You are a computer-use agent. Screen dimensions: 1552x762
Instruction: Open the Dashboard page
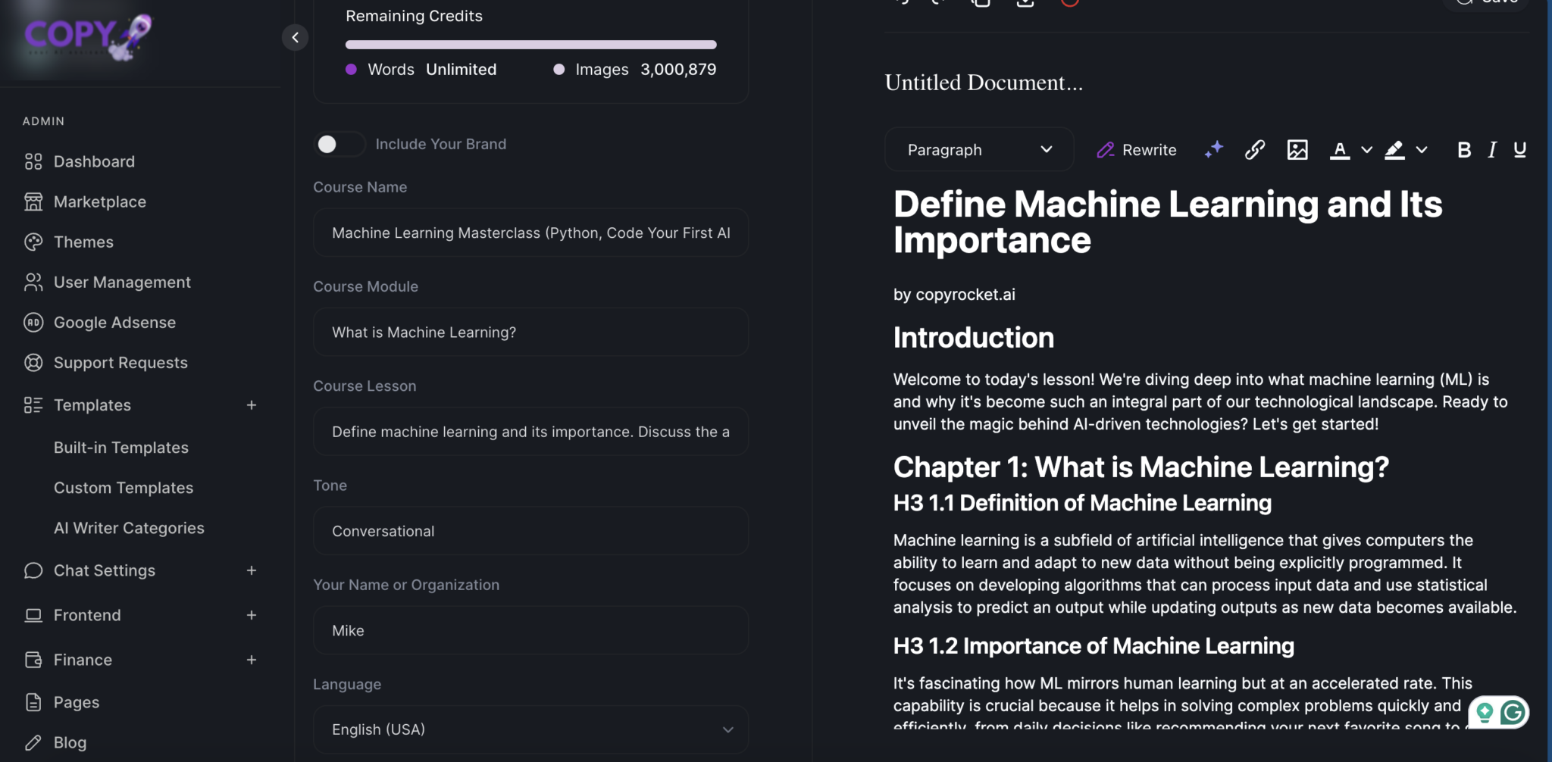point(94,161)
